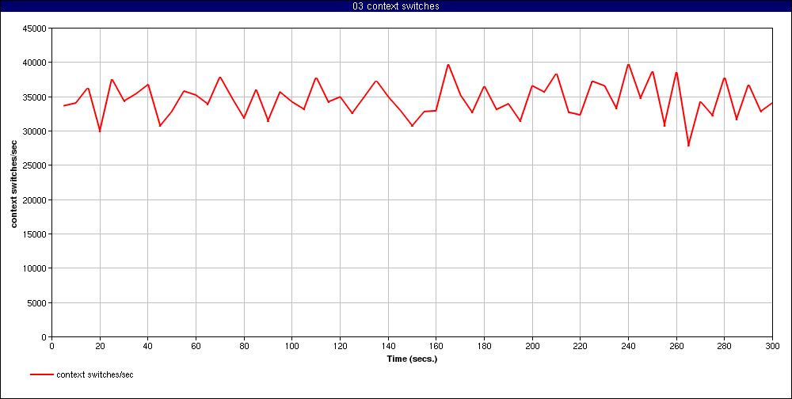Image resolution: width=792 pixels, height=399 pixels.
Task: Click the 180 x-axis tick label
Action: coord(484,345)
